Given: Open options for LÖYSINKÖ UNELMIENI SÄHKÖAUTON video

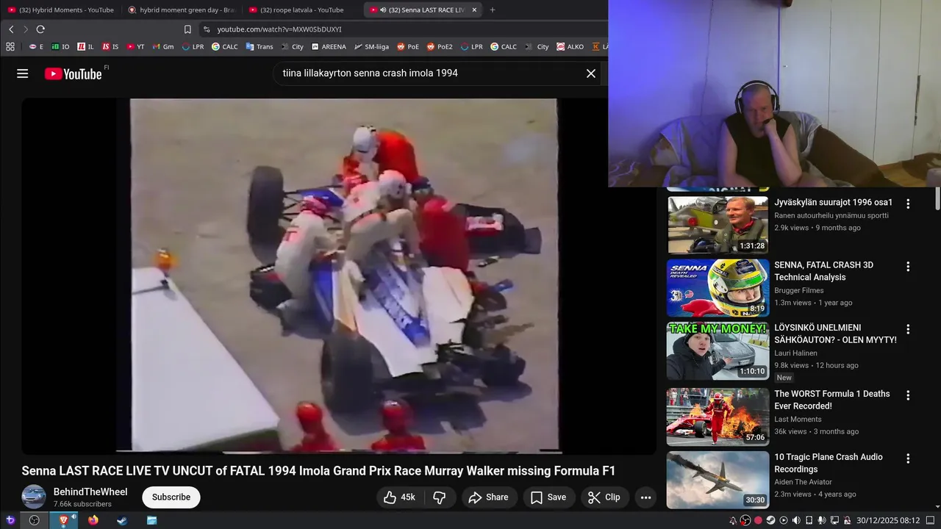Looking at the screenshot, I should 908,329.
